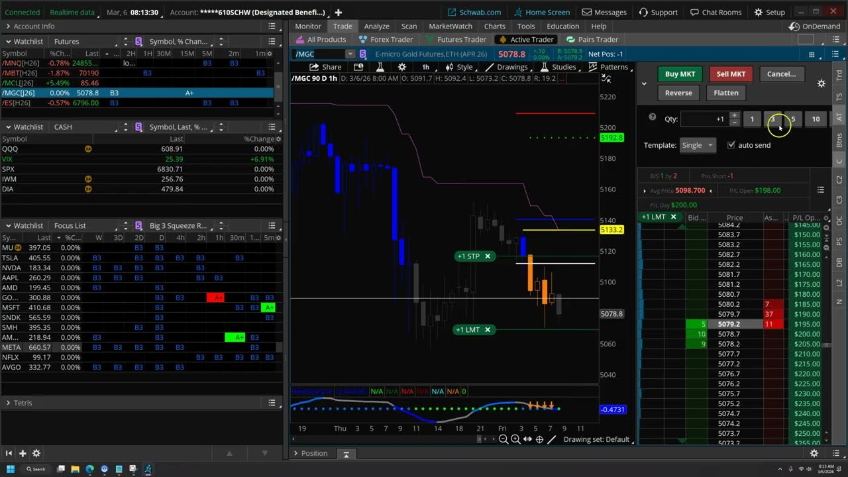The image size is (848, 477).
Task: Set quantity preset to 5
Action: click(793, 119)
